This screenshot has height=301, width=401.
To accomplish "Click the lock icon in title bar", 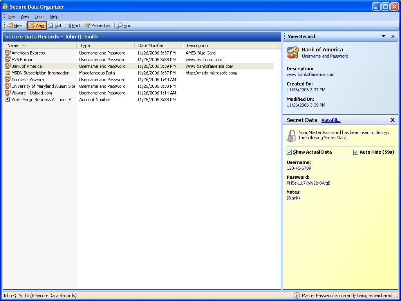I will pyautogui.click(x=5, y=6).
